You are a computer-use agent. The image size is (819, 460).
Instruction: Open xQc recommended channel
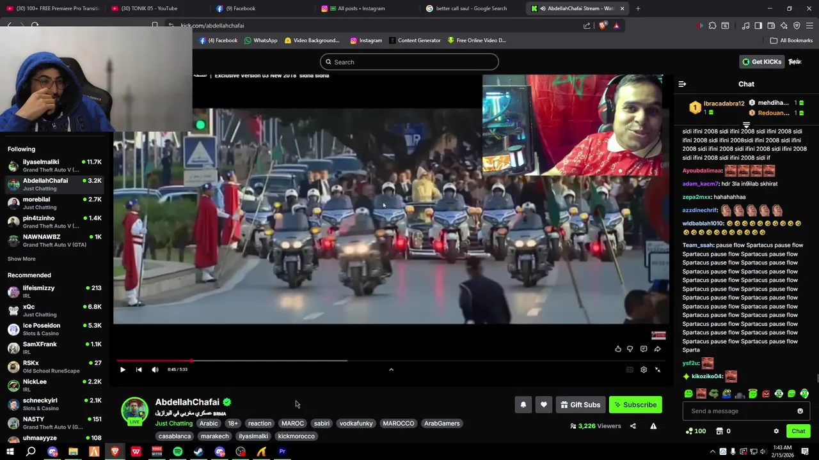tap(54, 310)
